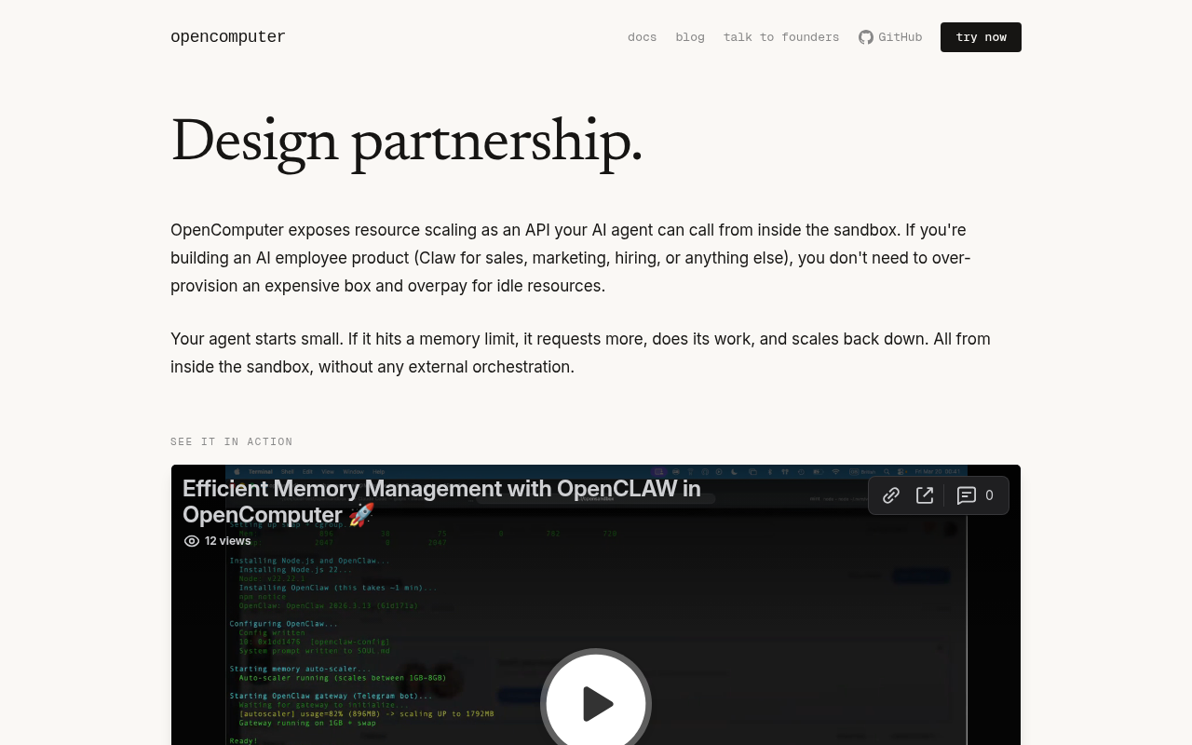Click the '12 views' count text
Image resolution: width=1192 pixels, height=745 pixels.
[228, 541]
